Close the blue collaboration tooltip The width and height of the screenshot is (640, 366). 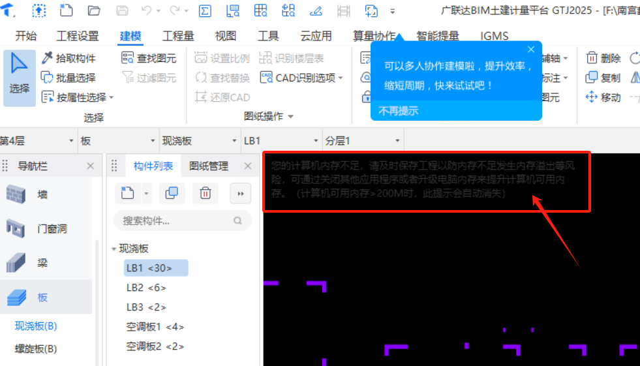[531, 50]
